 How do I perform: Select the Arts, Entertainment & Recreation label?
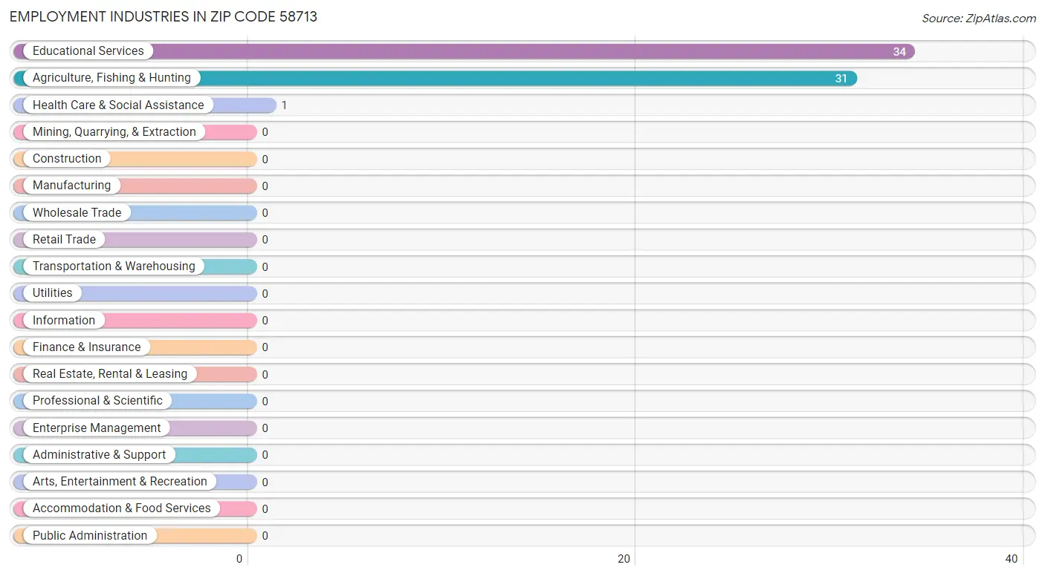tap(120, 482)
